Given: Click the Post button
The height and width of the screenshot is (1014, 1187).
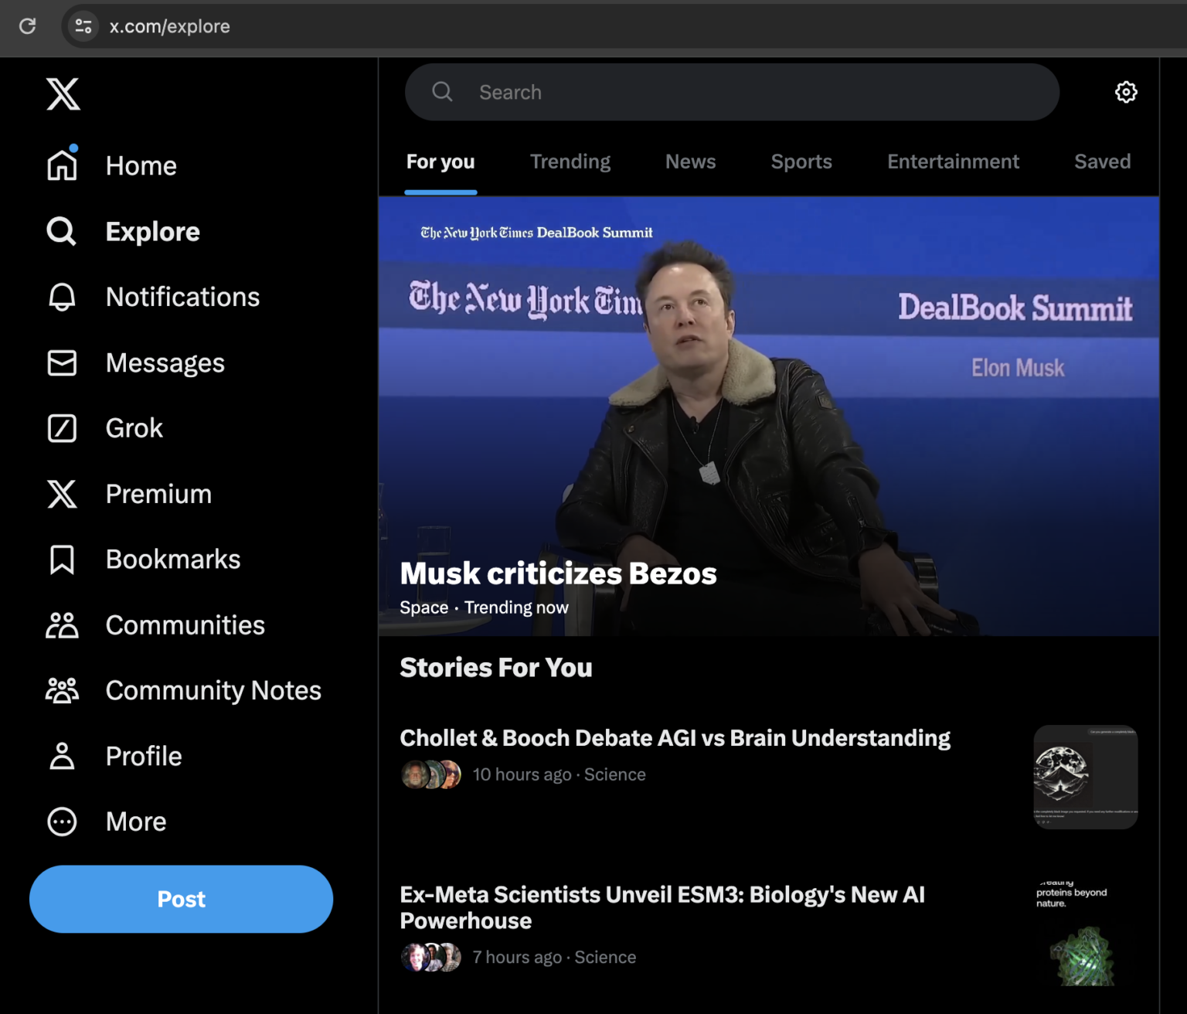Looking at the screenshot, I should (182, 899).
